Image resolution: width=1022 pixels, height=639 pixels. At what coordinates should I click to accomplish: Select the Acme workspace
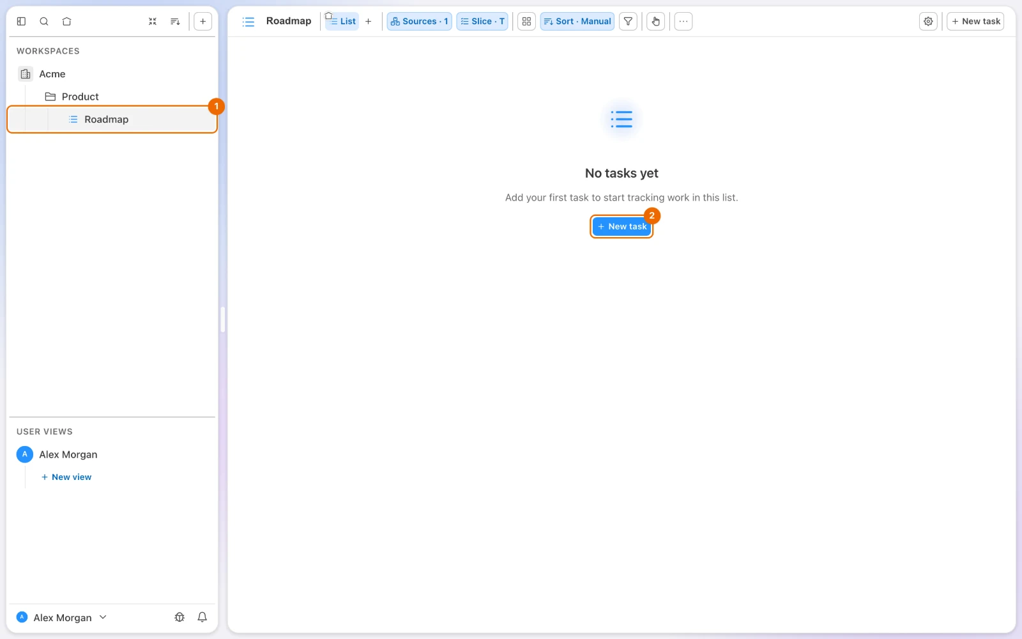[x=112, y=74]
